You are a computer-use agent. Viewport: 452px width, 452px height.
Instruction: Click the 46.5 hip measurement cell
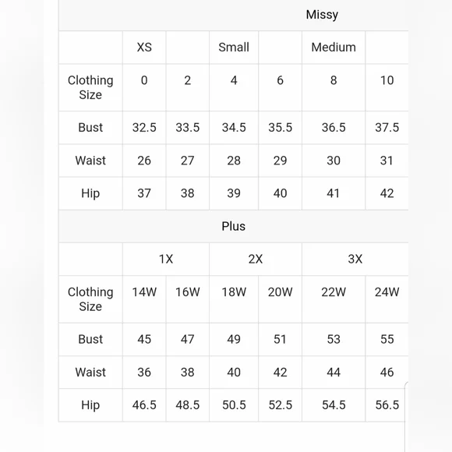144,405
